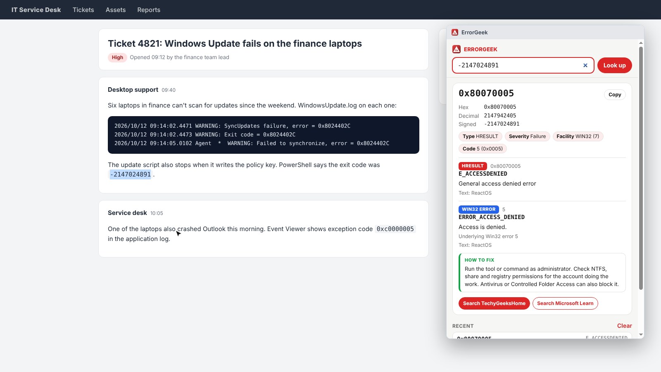The width and height of the screenshot is (661, 372).
Task: Click Search TechyGeeksHome
Action: (494, 303)
